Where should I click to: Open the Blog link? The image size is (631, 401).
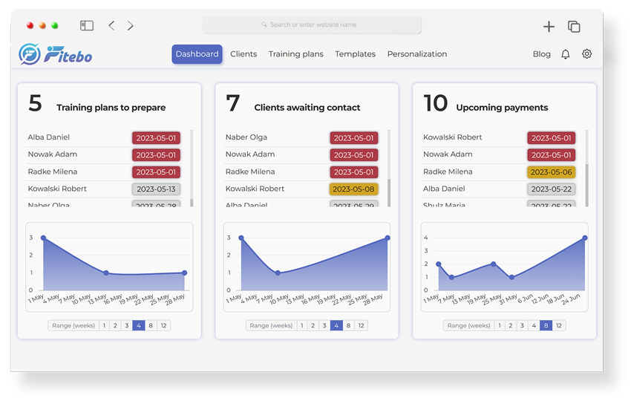click(542, 54)
